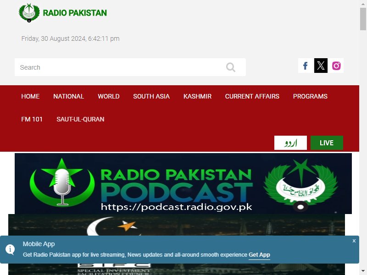Go to the HOME menu item

(x=30, y=96)
